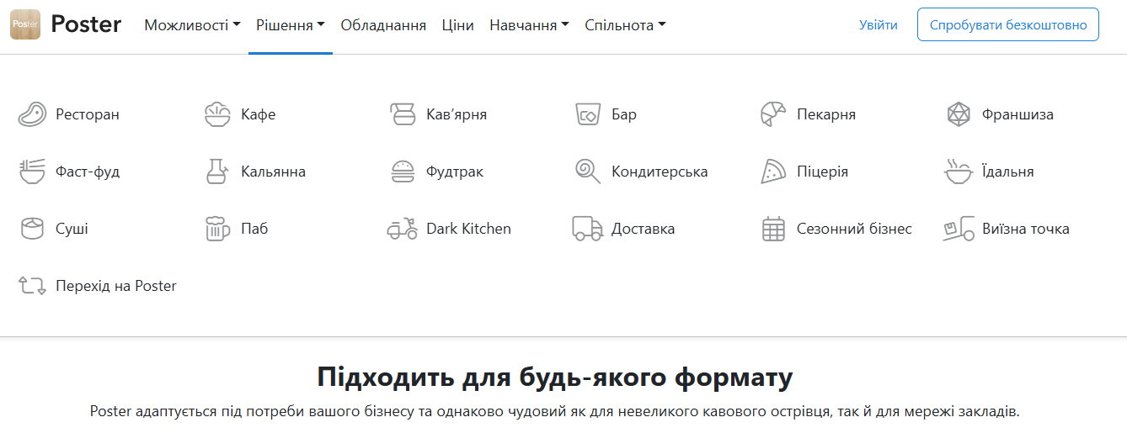Open the Перехід на Poster link
The width and height of the screenshot is (1127, 433).
pos(116,286)
